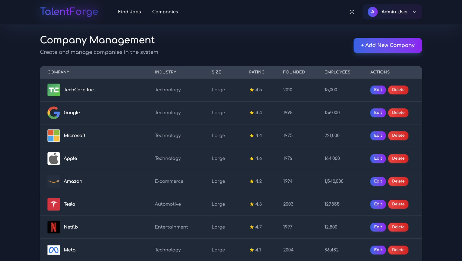Click the 1,540,000 employees value
Viewport: 462px width, 261px height.
(x=334, y=181)
